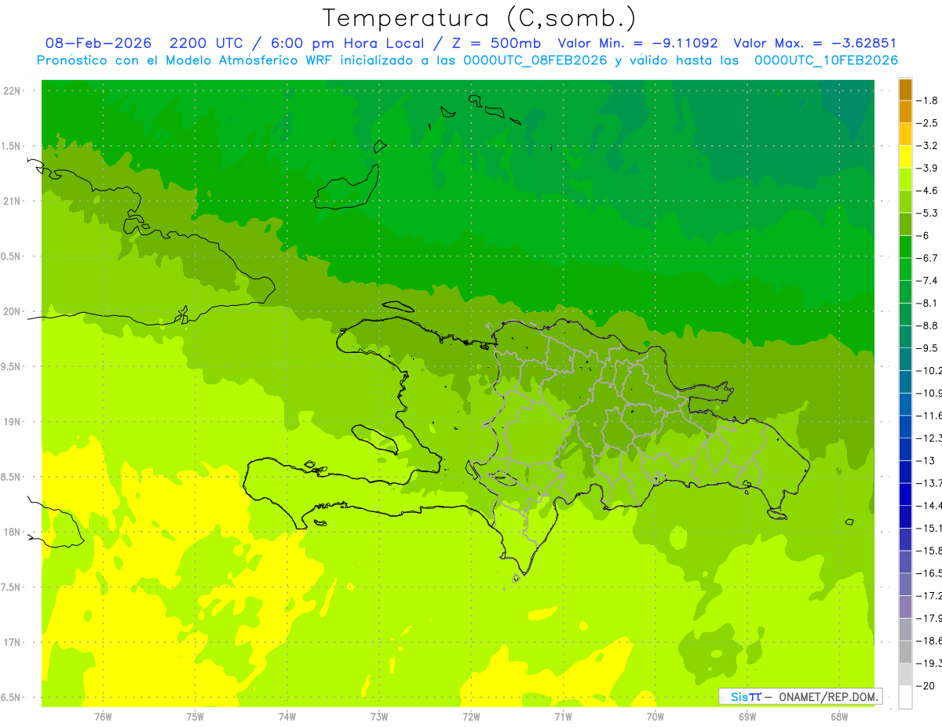Click the brown-orange swatch atop the color scale
942x727 pixels.
(905, 89)
